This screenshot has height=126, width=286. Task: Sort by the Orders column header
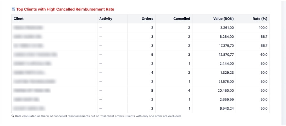(x=147, y=19)
